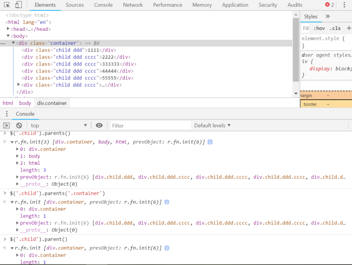Expand prevObject under the length 3 result
Image resolution: width=352 pixels, height=265 pixels.
(17, 177)
